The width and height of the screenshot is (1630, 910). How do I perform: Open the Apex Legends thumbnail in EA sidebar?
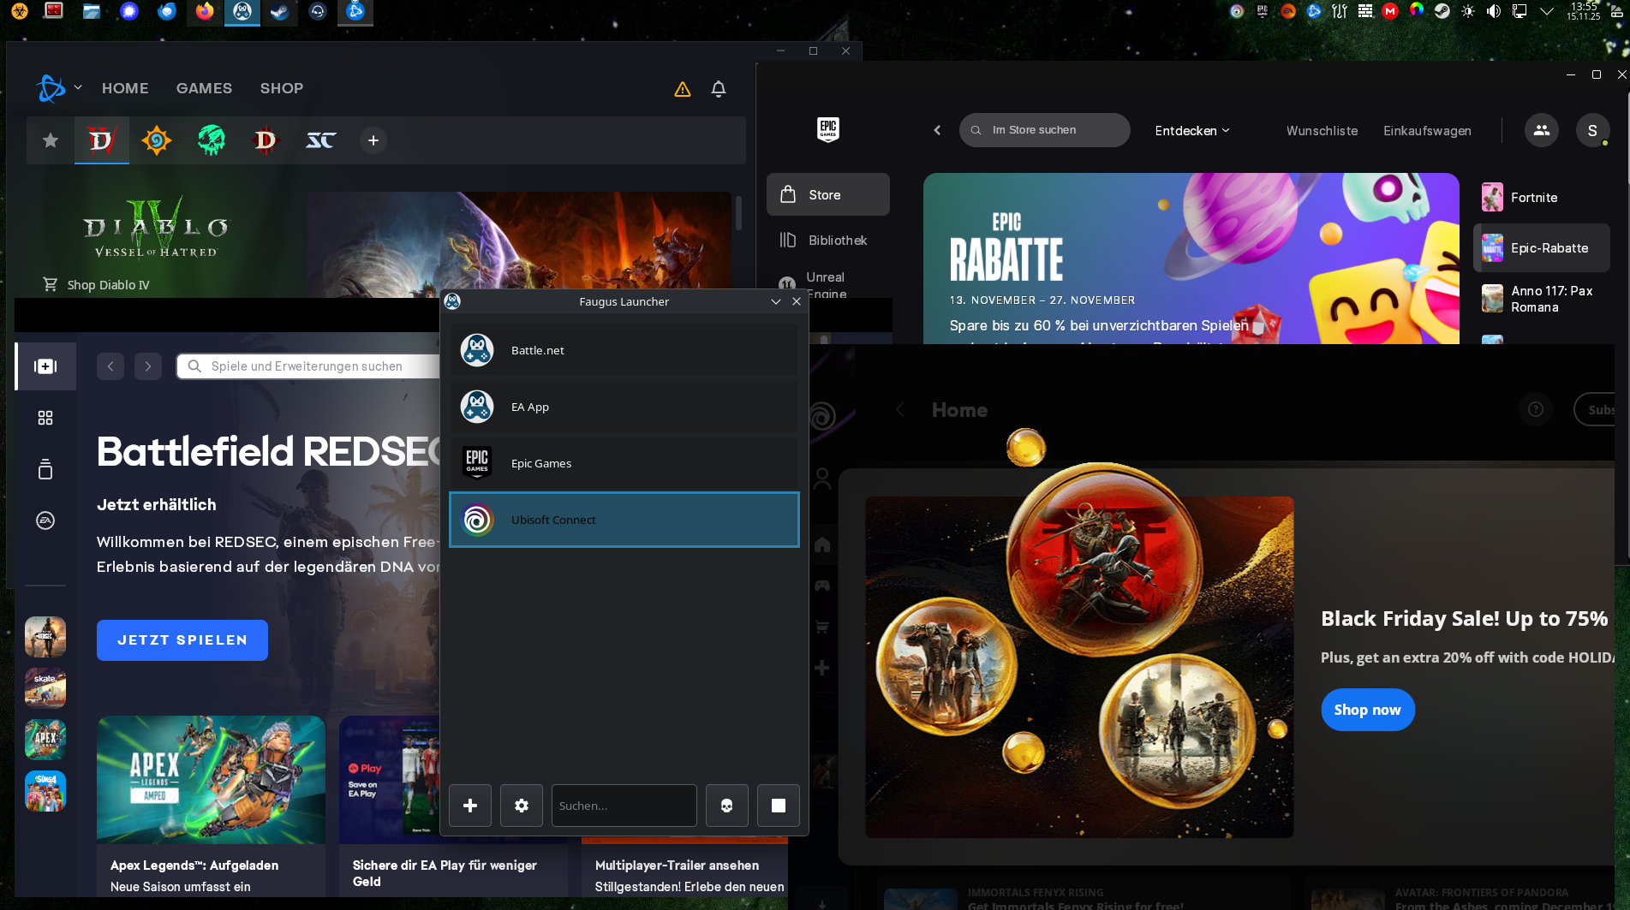point(45,740)
